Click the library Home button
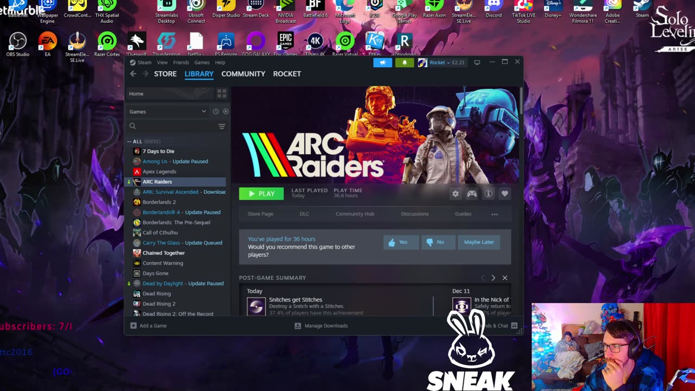Image resolution: width=695 pixels, height=391 pixels. tap(169, 94)
